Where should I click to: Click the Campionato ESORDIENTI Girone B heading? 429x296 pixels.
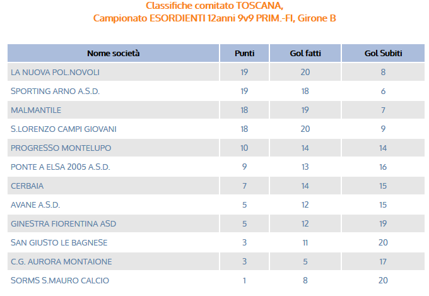click(214, 18)
